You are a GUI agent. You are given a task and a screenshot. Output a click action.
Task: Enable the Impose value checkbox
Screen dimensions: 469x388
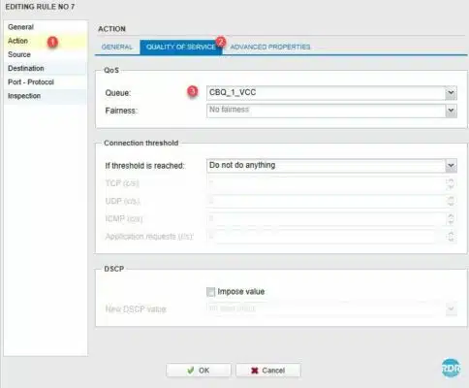tap(210, 292)
